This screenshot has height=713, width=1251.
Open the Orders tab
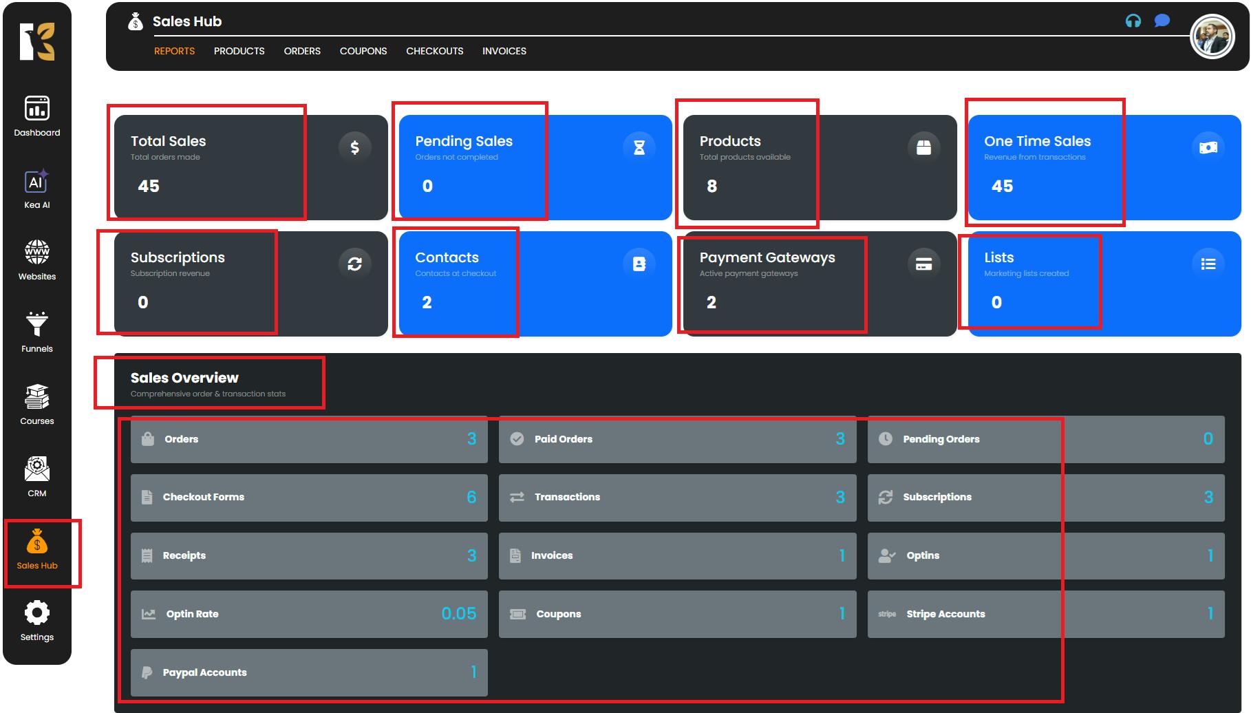(x=302, y=51)
